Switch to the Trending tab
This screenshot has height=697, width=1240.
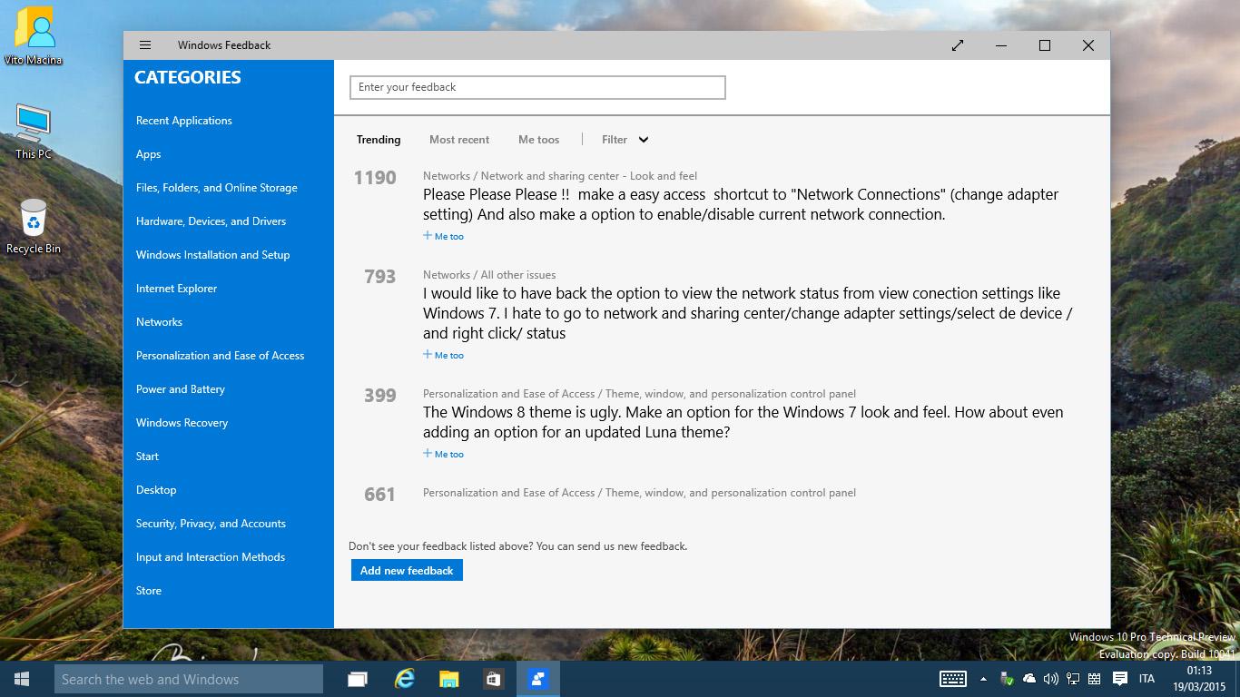click(379, 140)
